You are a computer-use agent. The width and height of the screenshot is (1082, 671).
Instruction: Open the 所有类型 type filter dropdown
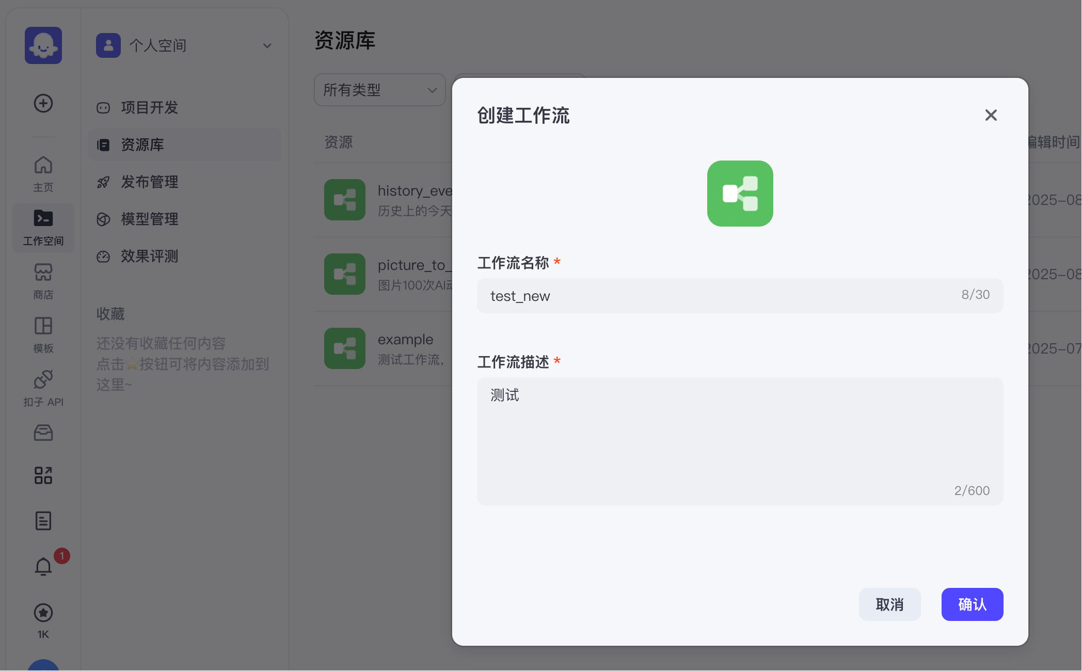pos(379,90)
